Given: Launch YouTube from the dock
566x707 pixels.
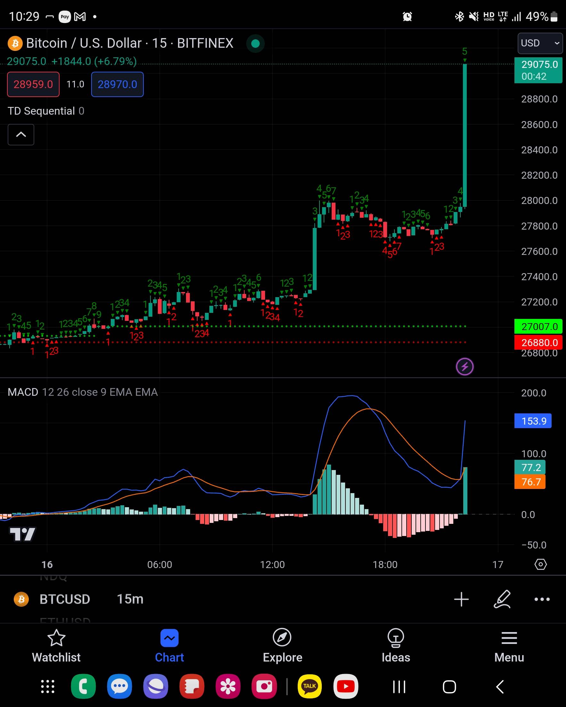Looking at the screenshot, I should tap(346, 686).
